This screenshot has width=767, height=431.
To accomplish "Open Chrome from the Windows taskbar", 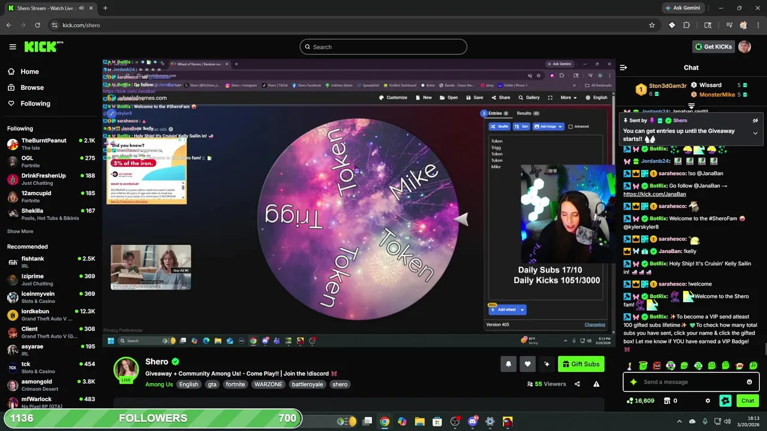I will 385,421.
